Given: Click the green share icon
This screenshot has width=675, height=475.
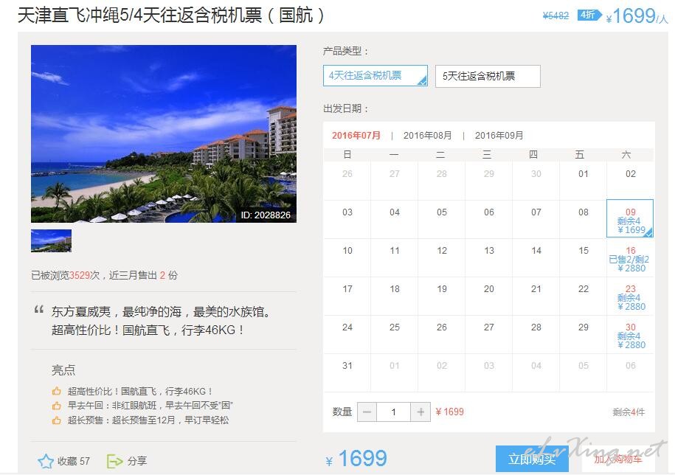Looking at the screenshot, I should 114,461.
